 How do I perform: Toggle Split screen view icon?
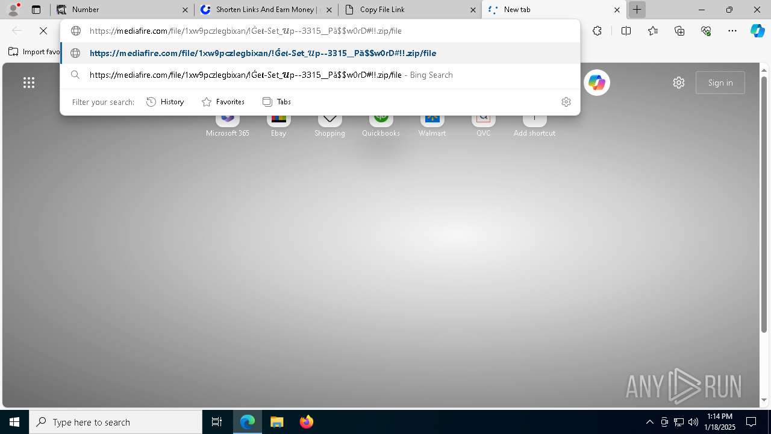[x=626, y=31]
